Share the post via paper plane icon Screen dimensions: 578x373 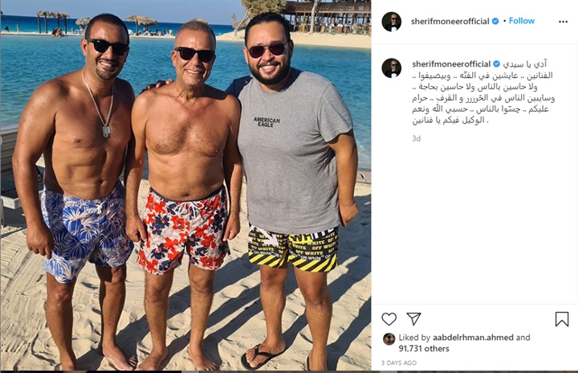pos(413,318)
